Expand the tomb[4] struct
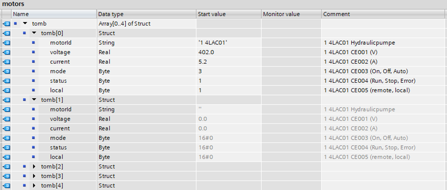 coord(34,186)
